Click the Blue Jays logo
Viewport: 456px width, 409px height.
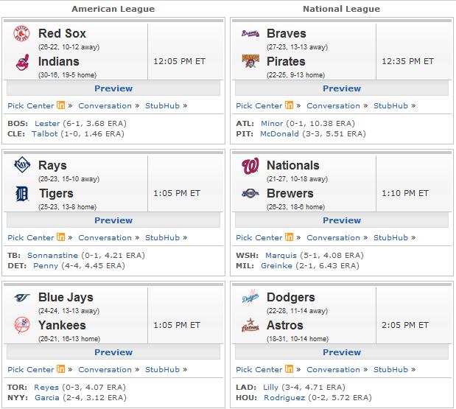pyautogui.click(x=22, y=297)
